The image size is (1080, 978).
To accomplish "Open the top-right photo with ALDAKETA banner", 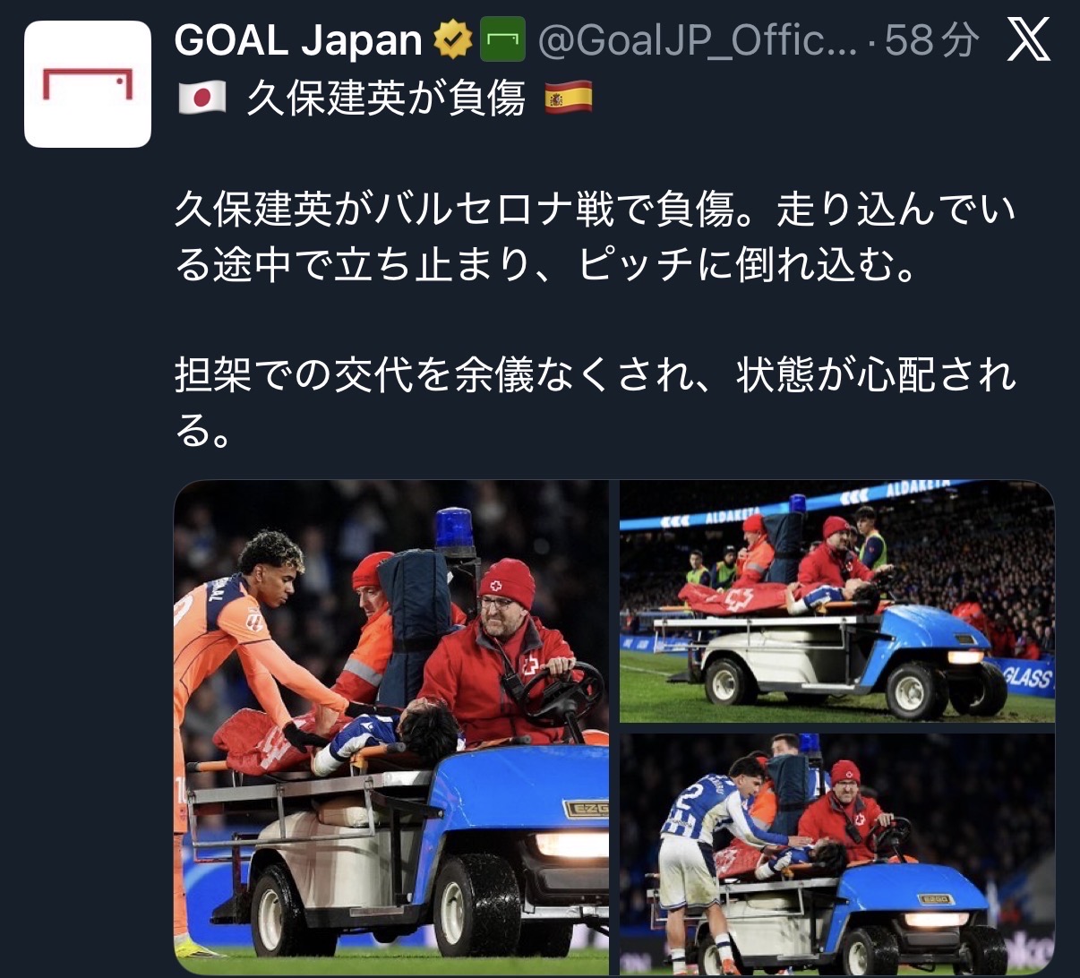I will tap(837, 602).
